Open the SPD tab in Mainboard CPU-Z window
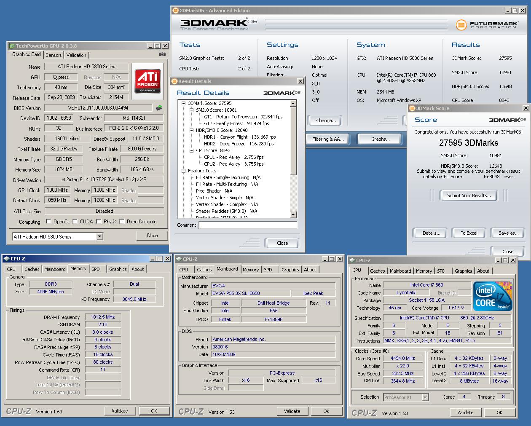Image resolution: width=531 pixels, height=426 pixels. click(268, 270)
